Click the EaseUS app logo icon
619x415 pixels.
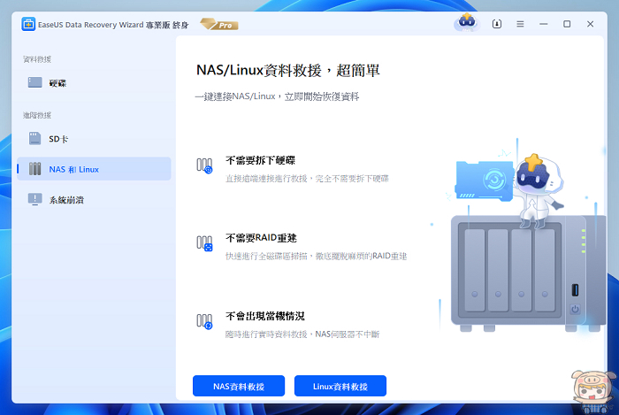(29, 24)
